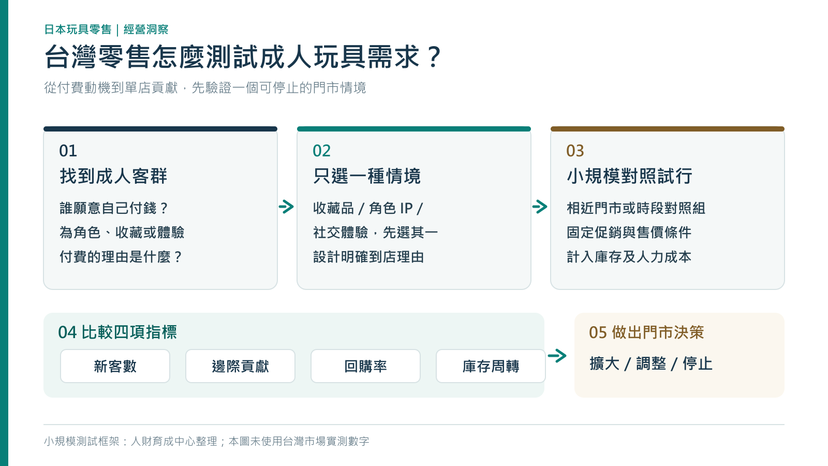This screenshot has height=466, width=828.
Task: Click the line 設計明確到店理由
Action: pos(368,257)
